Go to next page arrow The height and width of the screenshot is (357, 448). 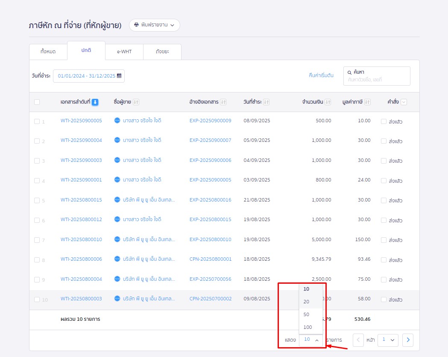tap(408, 340)
